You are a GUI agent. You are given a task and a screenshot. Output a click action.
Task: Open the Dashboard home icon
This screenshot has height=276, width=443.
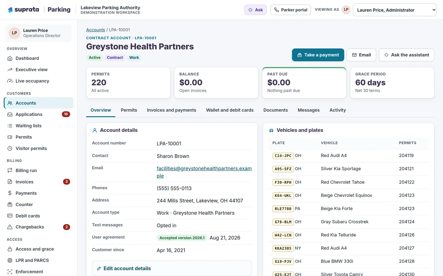click(x=10, y=58)
